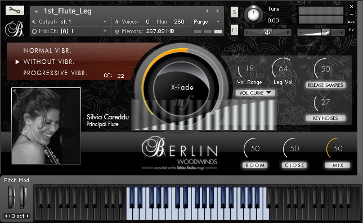Click the Room mic knob showing 50
The width and height of the screenshot is (363, 223).
coord(253,148)
